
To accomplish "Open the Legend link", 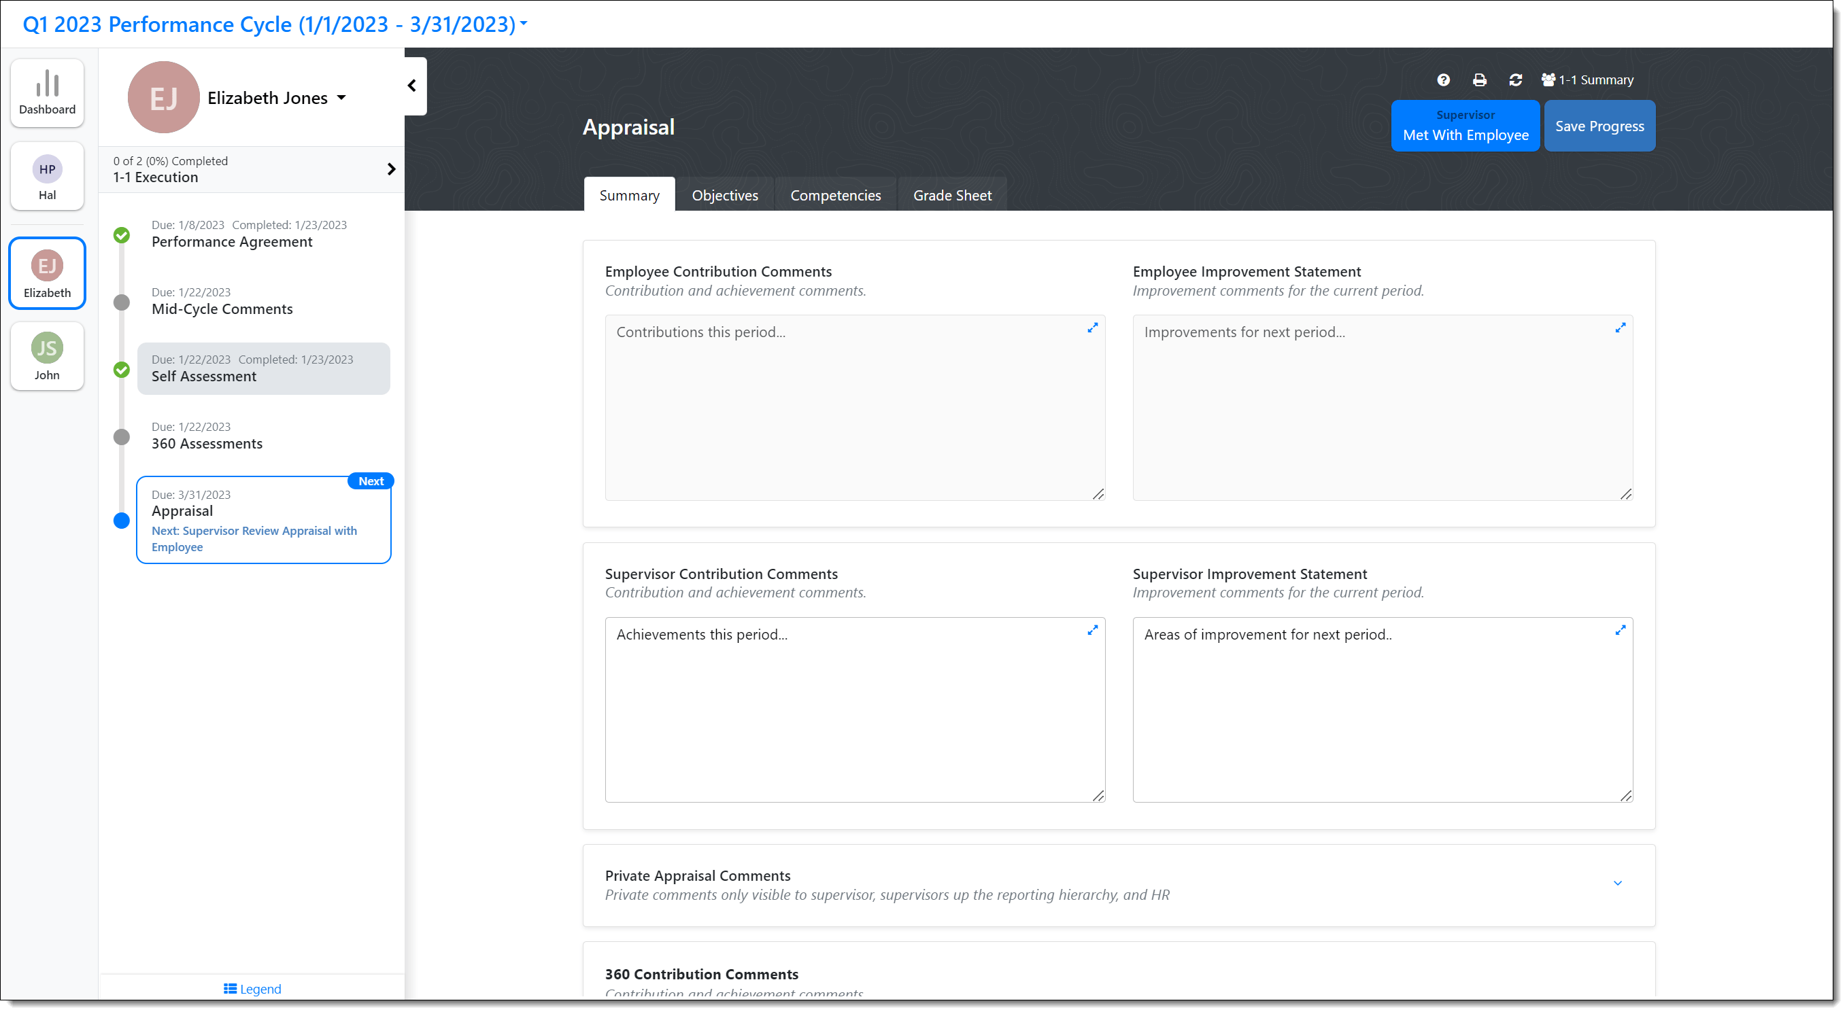I will (252, 989).
